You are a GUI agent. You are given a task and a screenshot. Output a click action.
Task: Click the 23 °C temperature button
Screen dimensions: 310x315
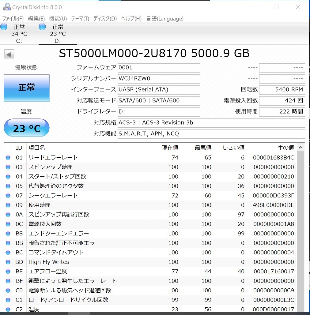[27, 128]
